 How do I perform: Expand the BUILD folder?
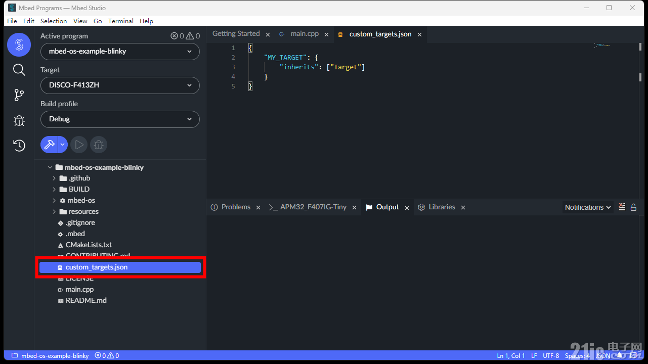(x=54, y=189)
